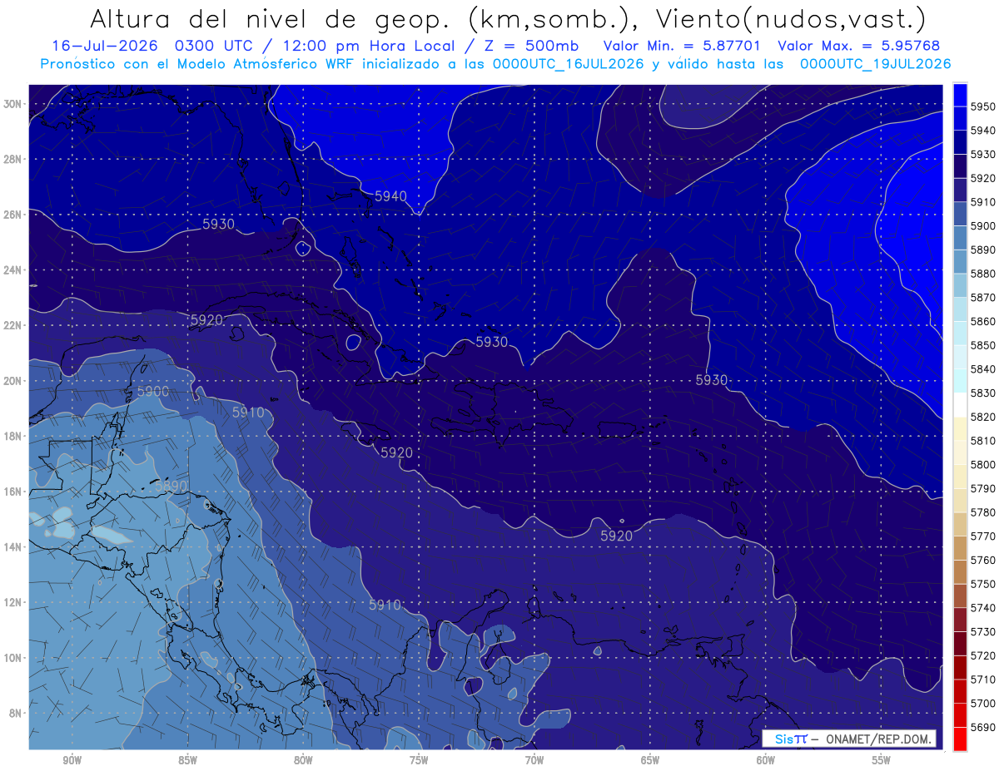This screenshot has width=999, height=771.
Task: Click the legend tick label '5800'
Action: (982, 465)
